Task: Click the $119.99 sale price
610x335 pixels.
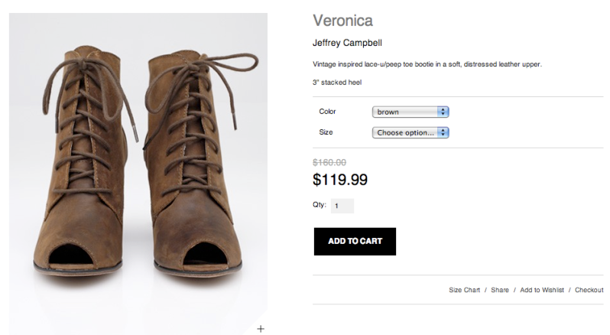Action: click(340, 180)
